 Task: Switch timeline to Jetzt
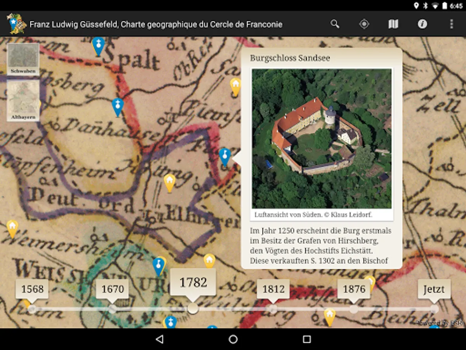pyautogui.click(x=434, y=289)
